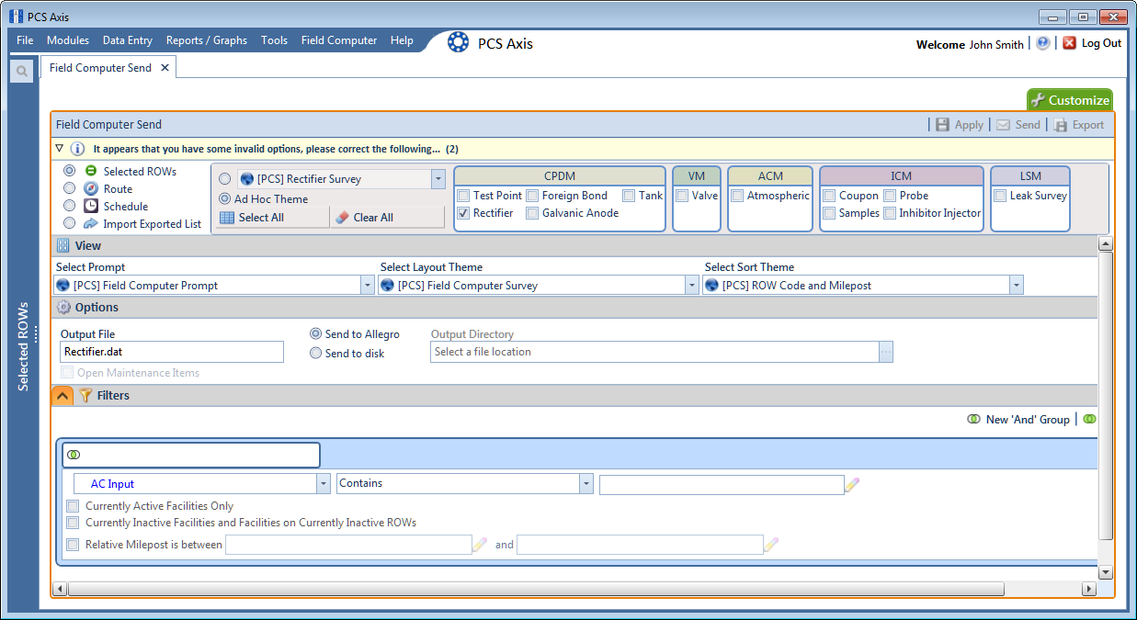The width and height of the screenshot is (1137, 620).
Task: Open the Contains operator dropdown
Action: [586, 484]
